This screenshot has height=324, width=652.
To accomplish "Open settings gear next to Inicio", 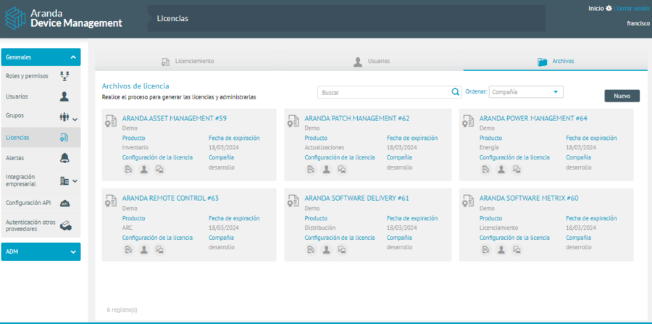I will pos(609,8).
